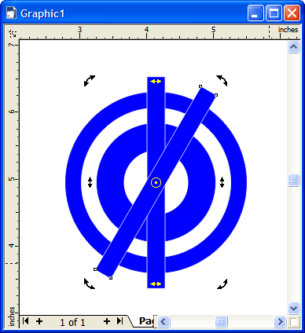The height and width of the screenshot is (333, 305).
Task: Click the horizontal scrollbar right arrow
Action: pyautogui.click(x=280, y=321)
